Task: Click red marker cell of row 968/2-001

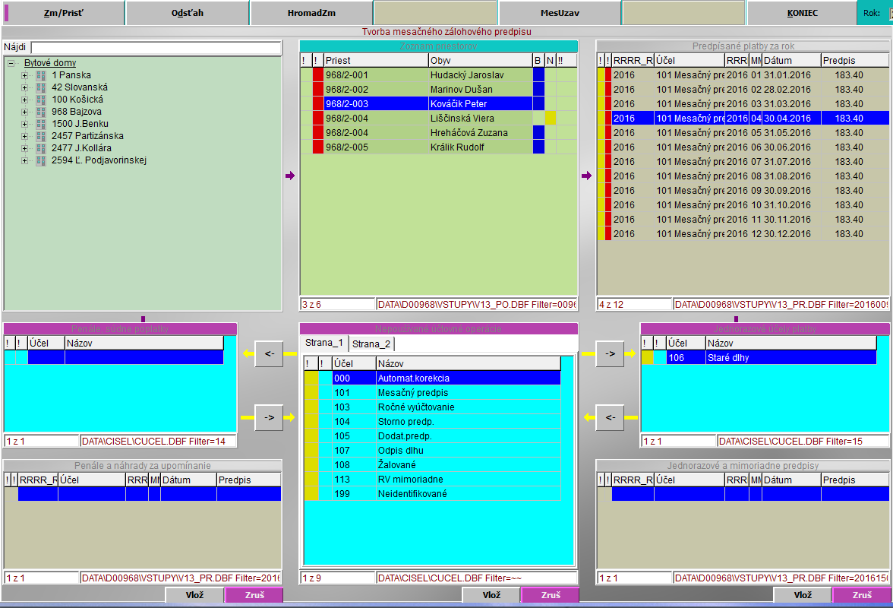Action: coord(317,74)
